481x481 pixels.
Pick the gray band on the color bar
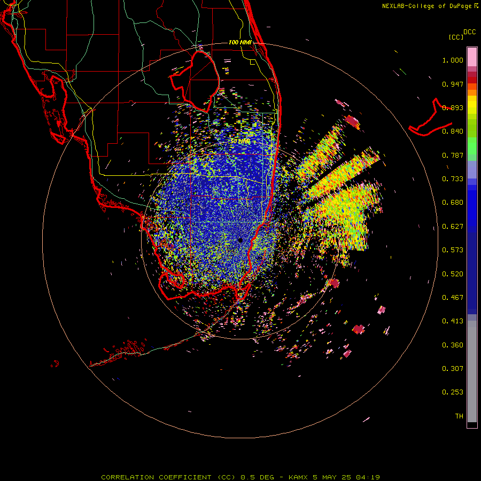coord(472,371)
